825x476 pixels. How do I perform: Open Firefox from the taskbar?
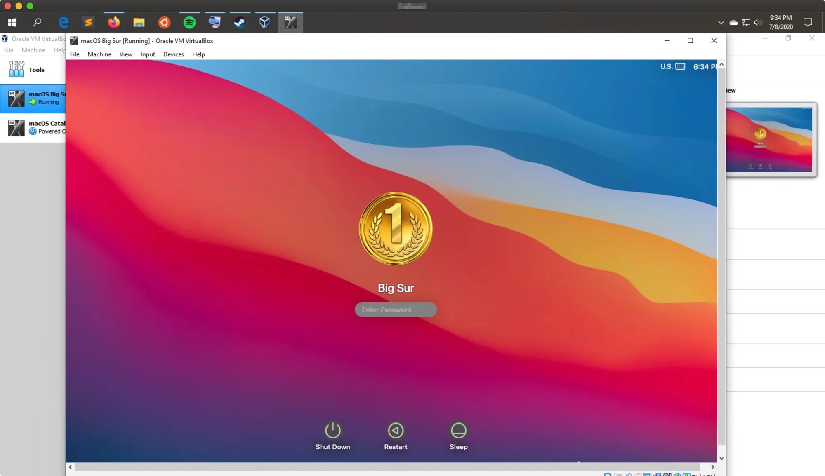coord(114,22)
